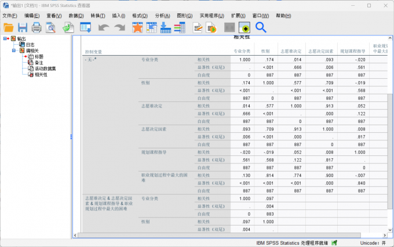Click the Print toolbar icon
The image size is (394, 247).
pos(37,27)
